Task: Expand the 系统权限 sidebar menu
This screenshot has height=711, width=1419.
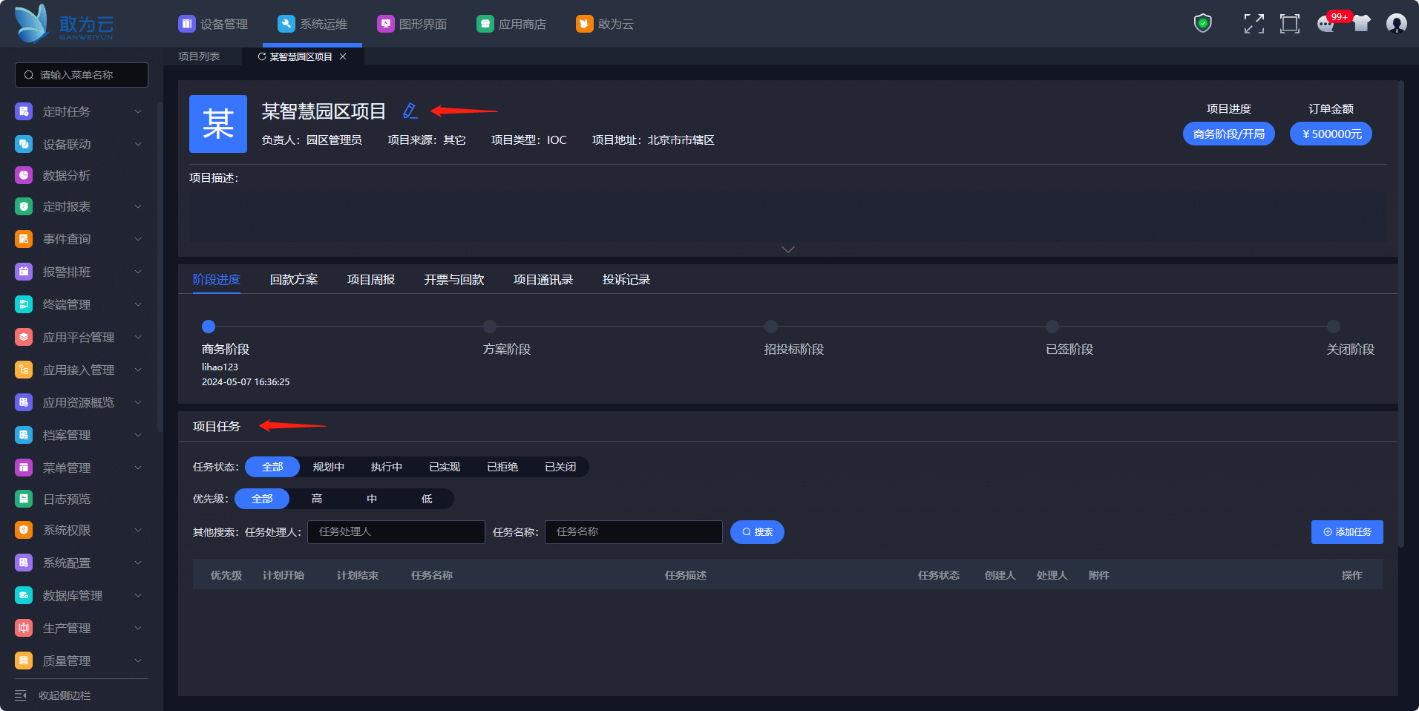Action: coord(137,531)
